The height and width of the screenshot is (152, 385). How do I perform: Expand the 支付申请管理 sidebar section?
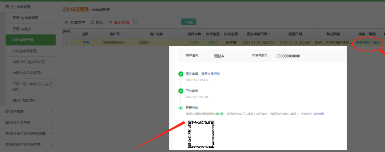tap(28, 7)
